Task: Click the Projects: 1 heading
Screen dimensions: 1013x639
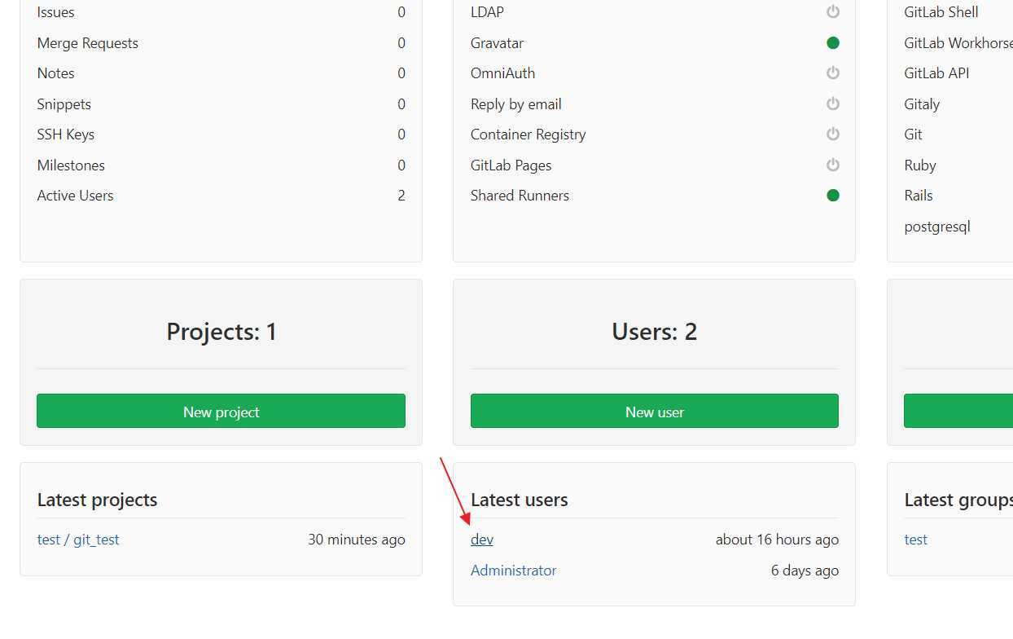Action: tap(221, 332)
